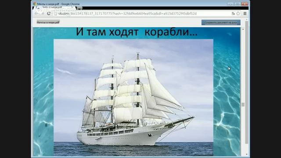Click the Chrome logo in the title bar

[x=35, y=4]
